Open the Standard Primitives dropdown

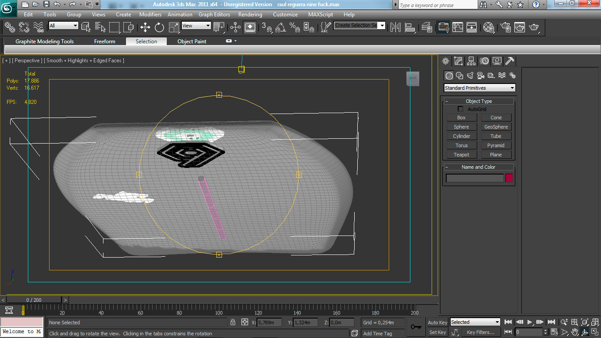click(479, 88)
